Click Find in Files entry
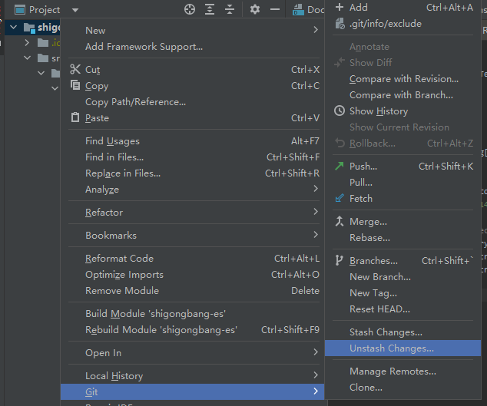 [114, 157]
